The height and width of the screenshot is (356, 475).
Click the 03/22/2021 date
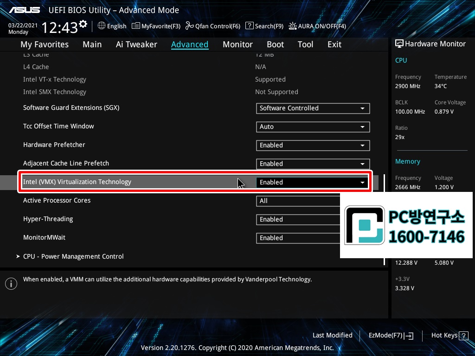[x=23, y=25]
